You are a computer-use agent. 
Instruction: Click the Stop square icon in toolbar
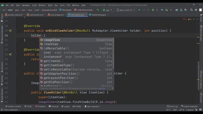click(171, 10)
